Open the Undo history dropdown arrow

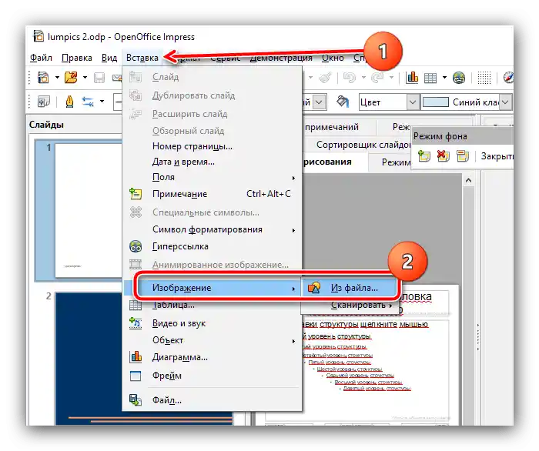[x=363, y=78]
